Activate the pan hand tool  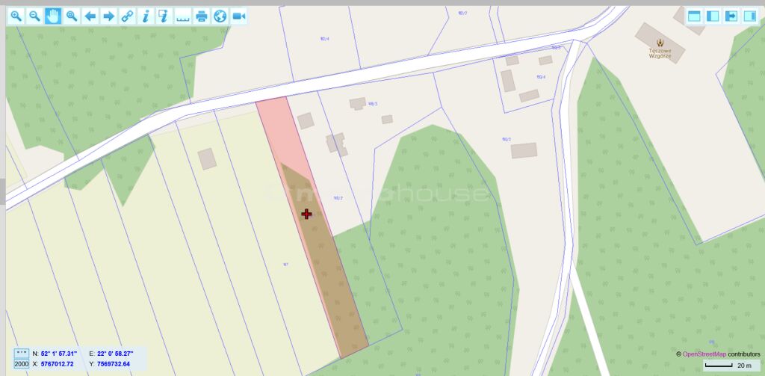tap(53, 16)
